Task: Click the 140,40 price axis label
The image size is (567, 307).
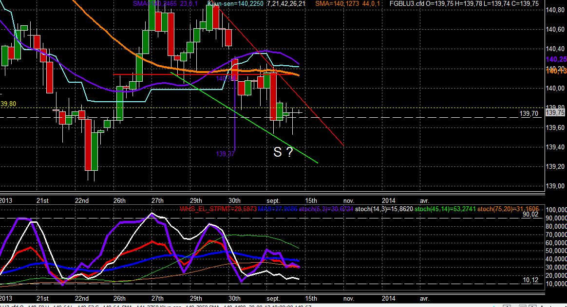Action: [556, 49]
